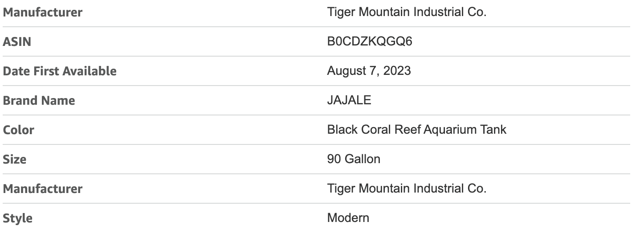Click the Date First Available label
Viewport: 636px width, 230px height.
60,71
